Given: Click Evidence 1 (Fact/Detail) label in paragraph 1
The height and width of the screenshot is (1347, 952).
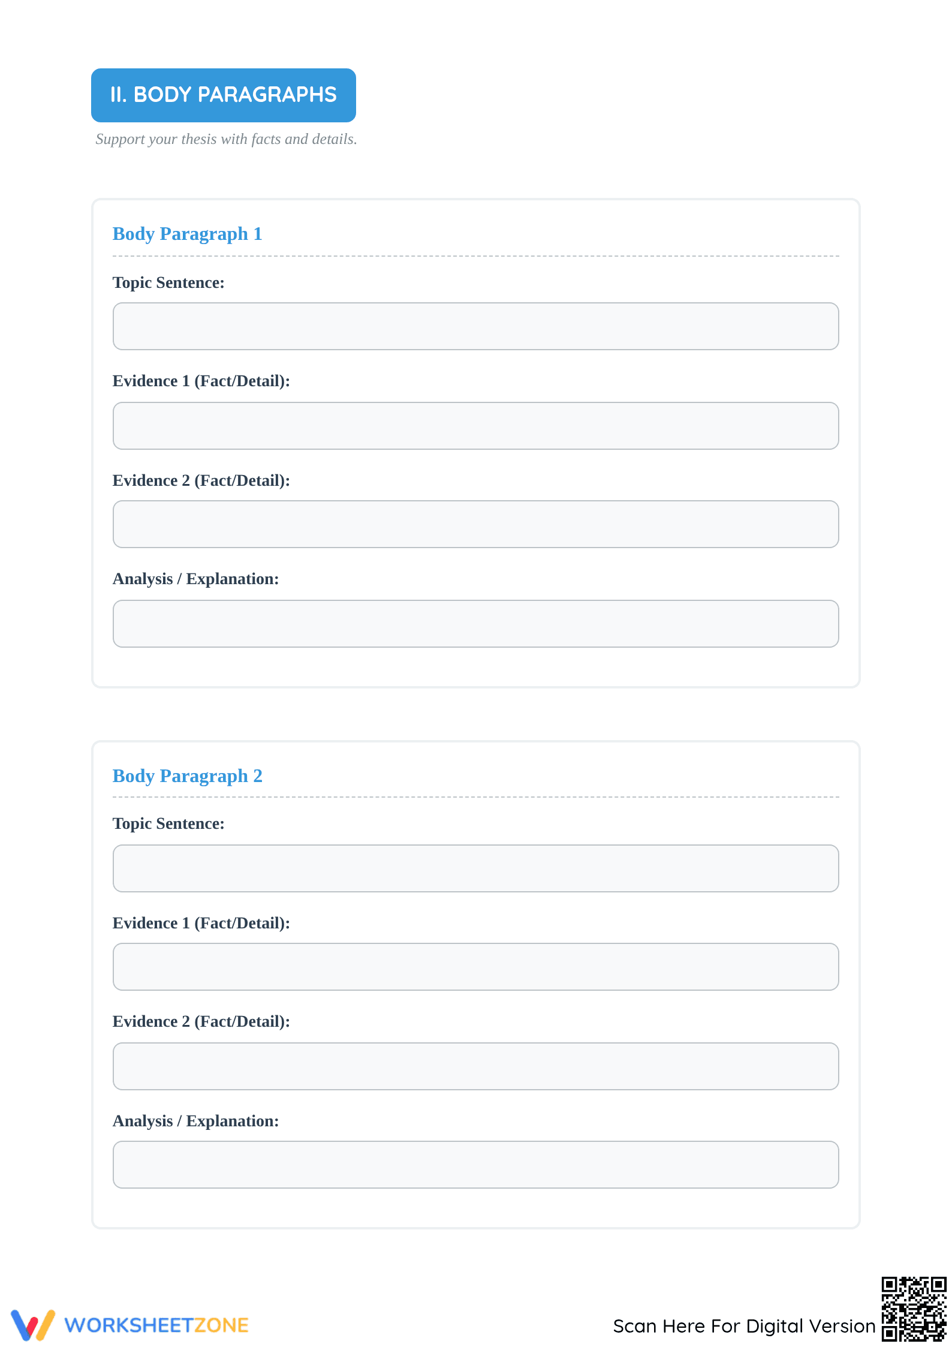Looking at the screenshot, I should coord(201,381).
